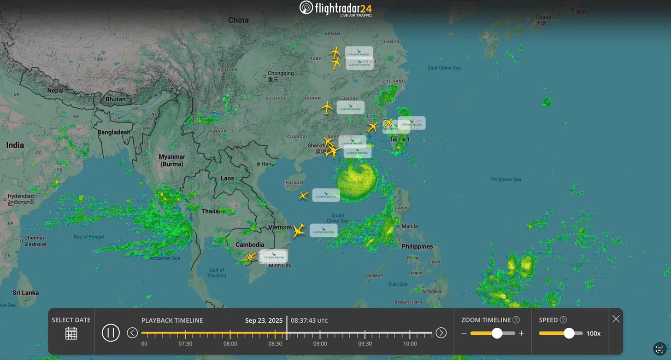Select the aircraft nearest Taiwan's north coast

(388, 123)
